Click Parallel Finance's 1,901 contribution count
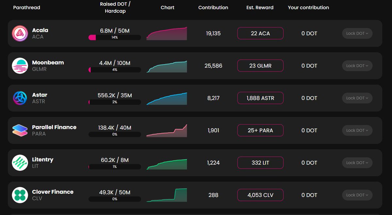392x215 pixels. (x=213, y=130)
